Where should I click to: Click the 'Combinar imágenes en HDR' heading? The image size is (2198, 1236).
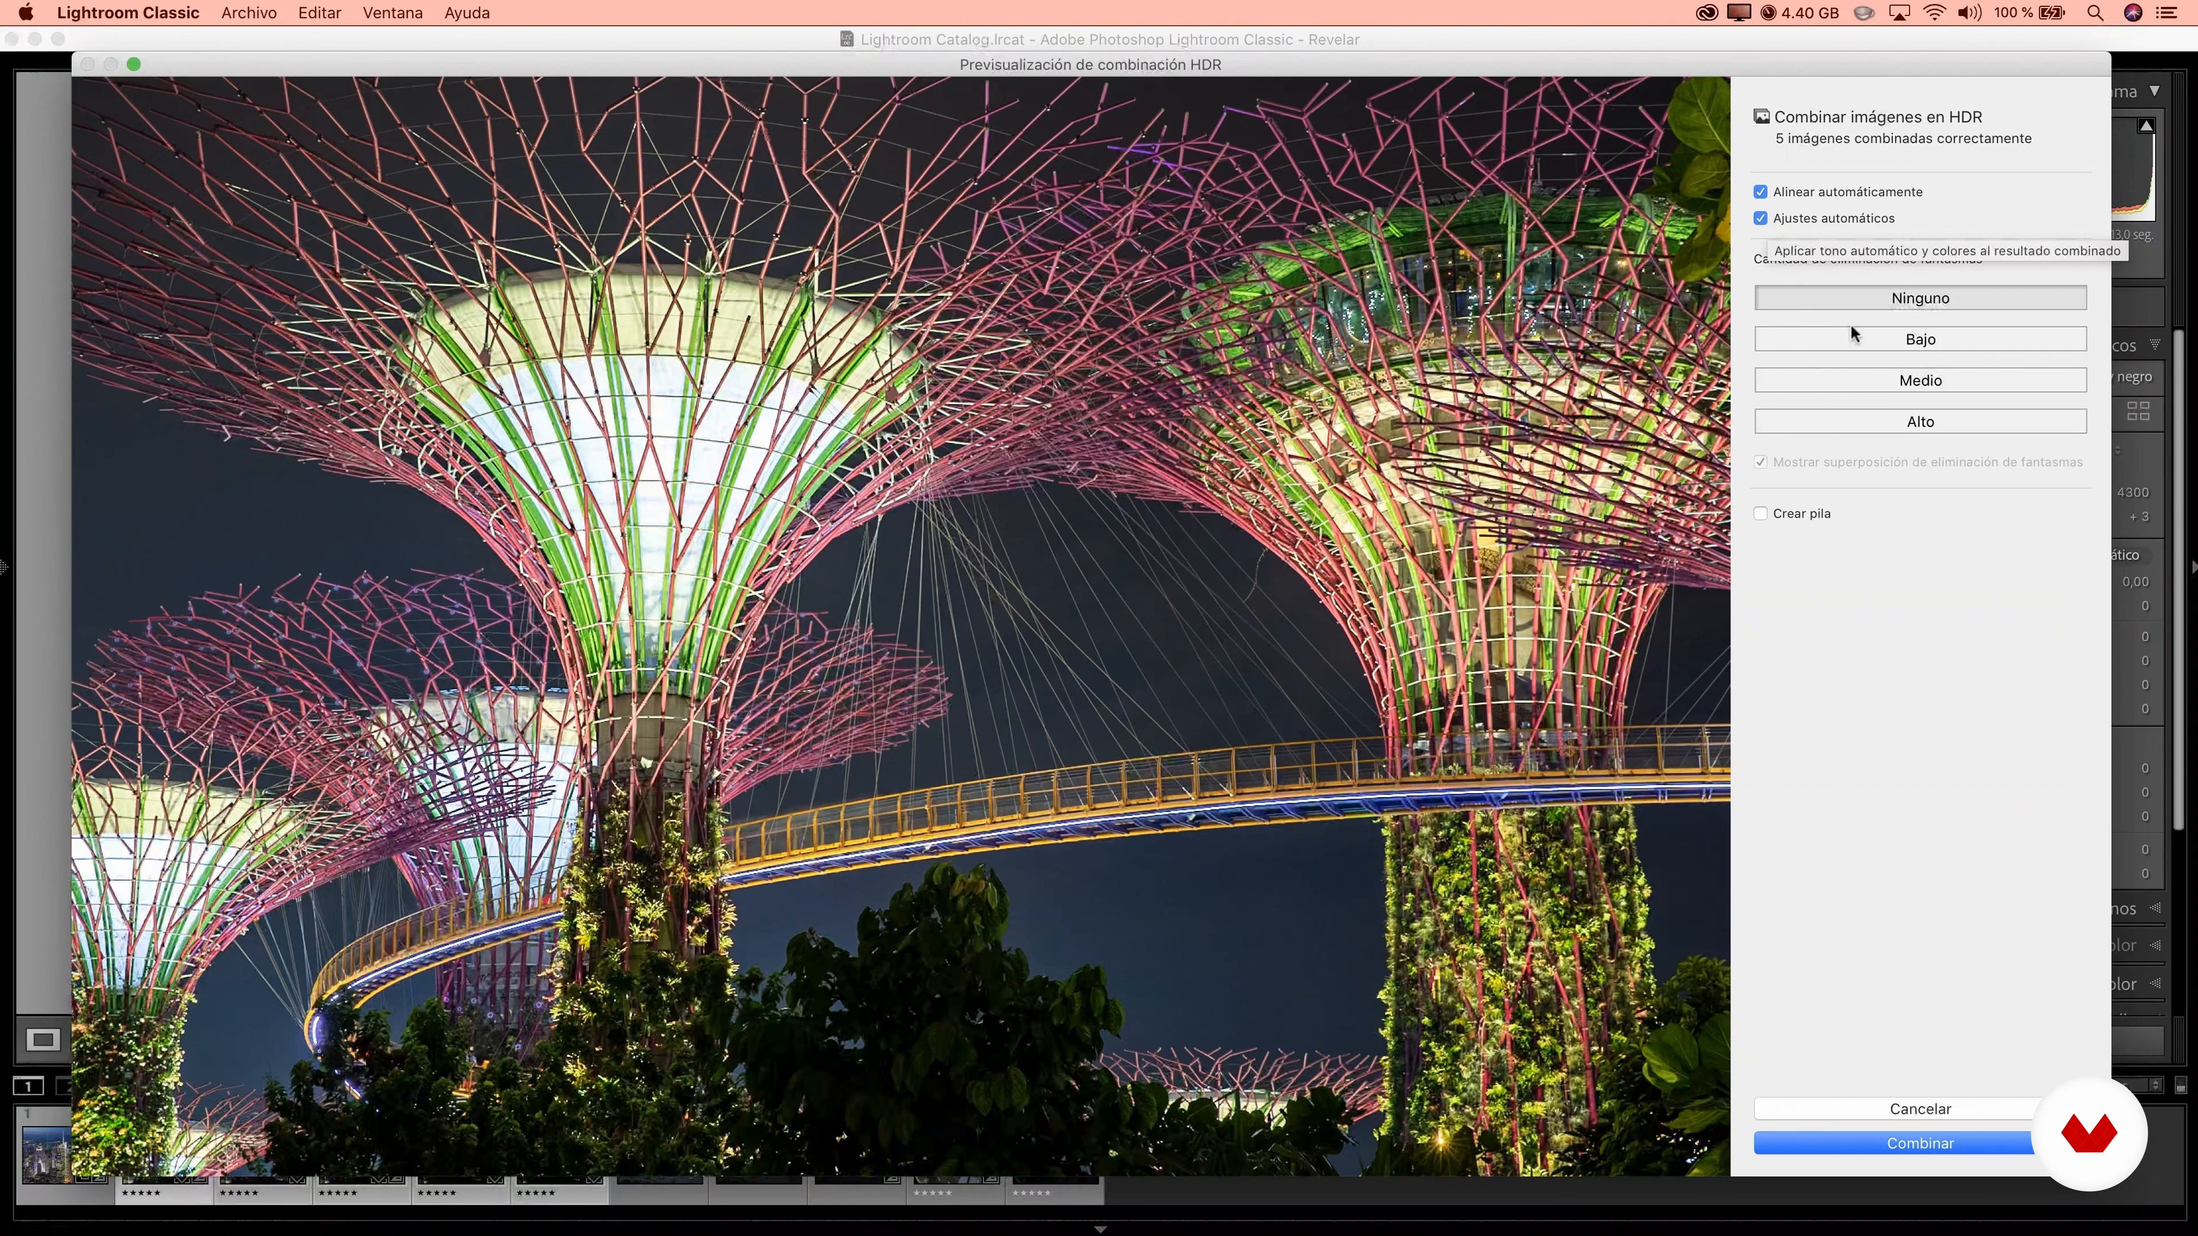(x=1878, y=117)
